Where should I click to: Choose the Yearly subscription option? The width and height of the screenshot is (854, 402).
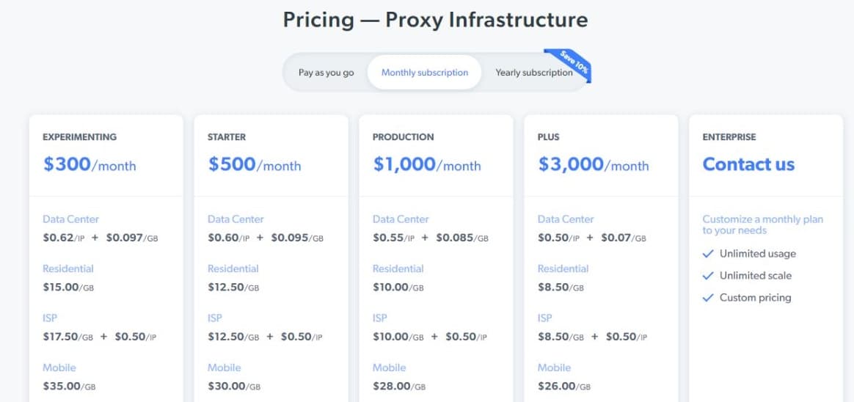click(x=534, y=73)
